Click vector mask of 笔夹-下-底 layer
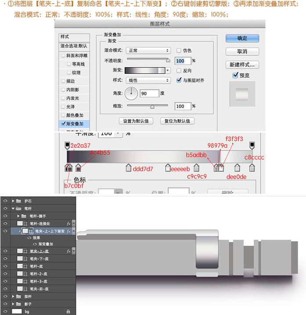 coord(25,259)
